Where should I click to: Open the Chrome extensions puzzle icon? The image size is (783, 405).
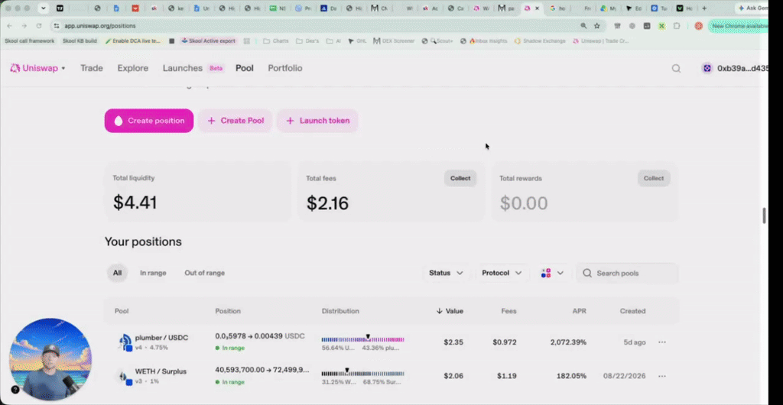[x=677, y=26]
